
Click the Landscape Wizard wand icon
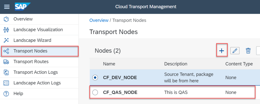[6, 40]
